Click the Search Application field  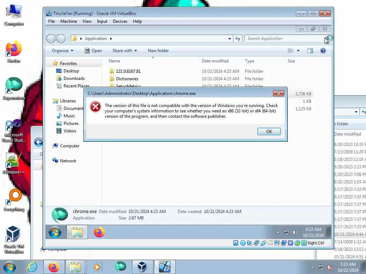(x=285, y=39)
